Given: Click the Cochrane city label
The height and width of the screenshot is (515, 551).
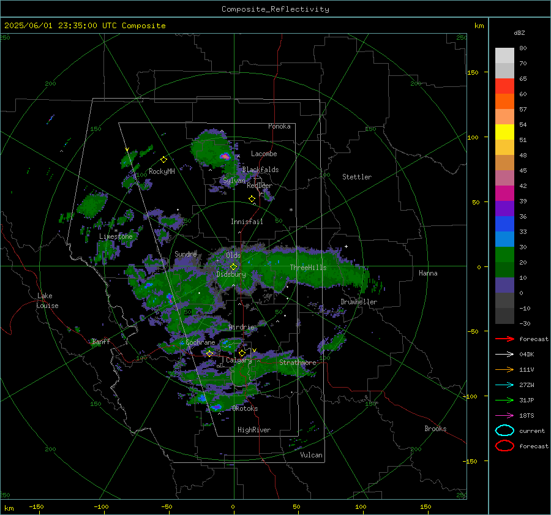Looking at the screenshot, I should coord(200,342).
